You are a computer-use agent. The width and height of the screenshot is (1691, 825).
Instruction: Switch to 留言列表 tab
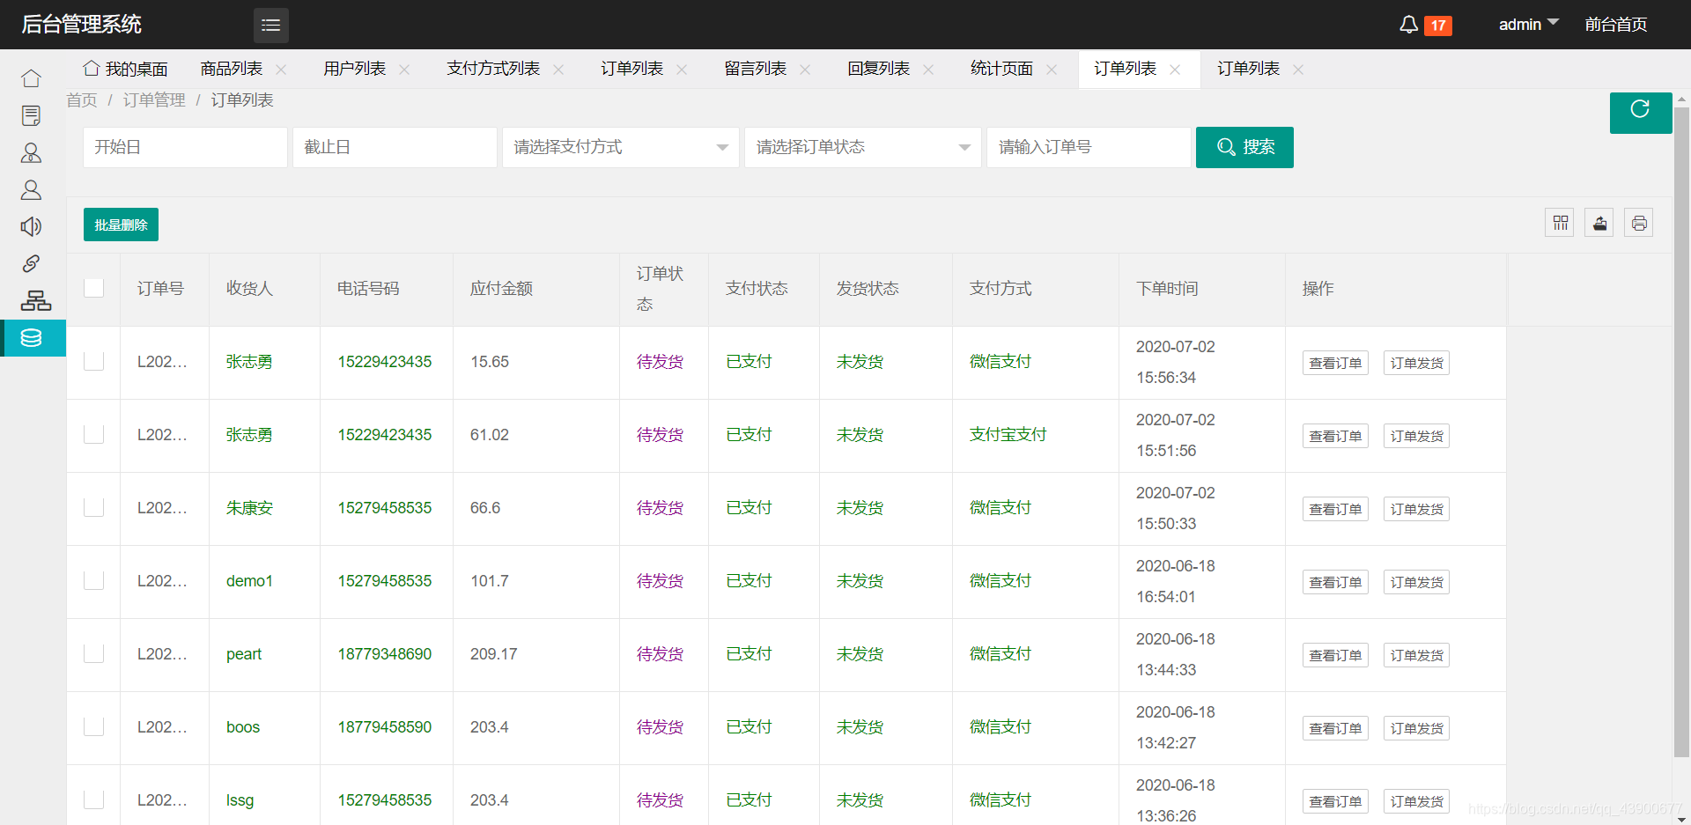point(756,69)
